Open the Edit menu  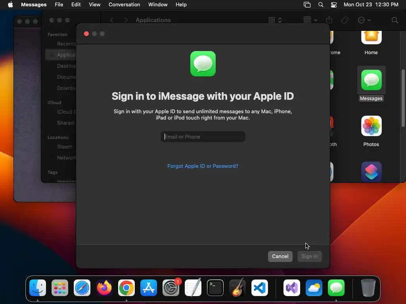pos(76,5)
